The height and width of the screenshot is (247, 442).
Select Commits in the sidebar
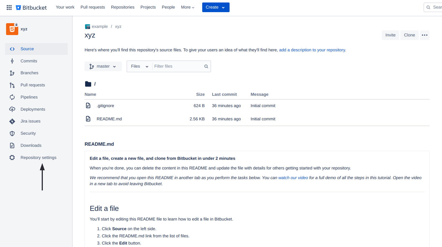(x=36, y=61)
